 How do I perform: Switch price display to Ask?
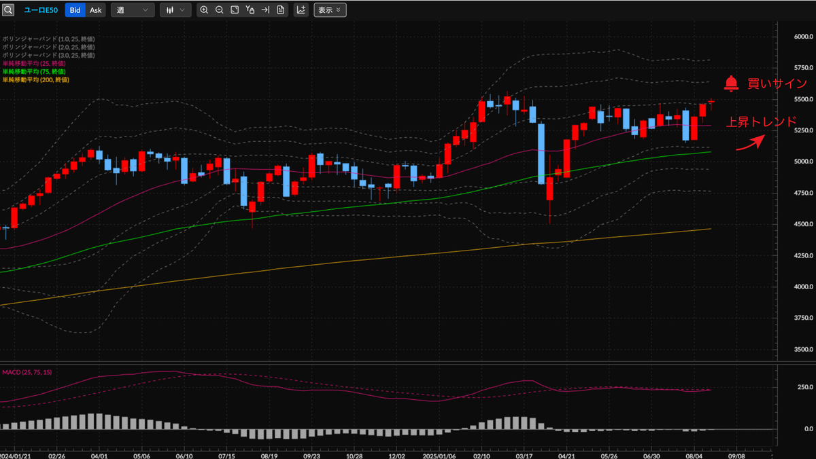tap(96, 10)
